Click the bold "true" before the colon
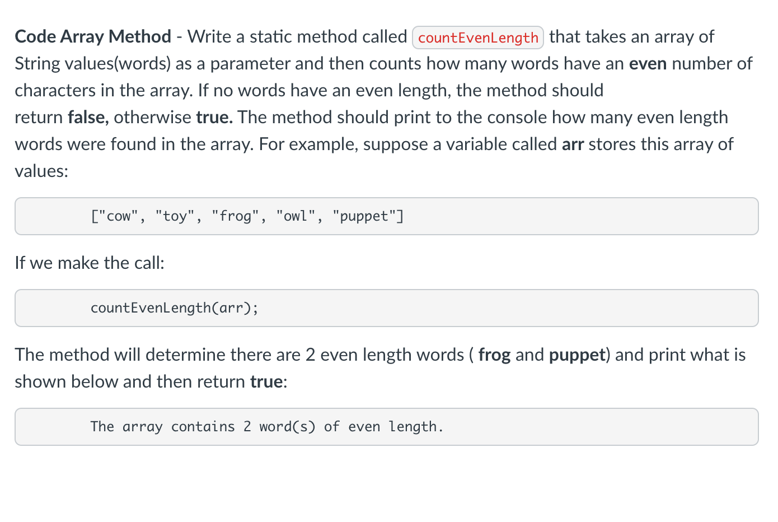Viewport: 778px width, 522px height. coord(266,382)
